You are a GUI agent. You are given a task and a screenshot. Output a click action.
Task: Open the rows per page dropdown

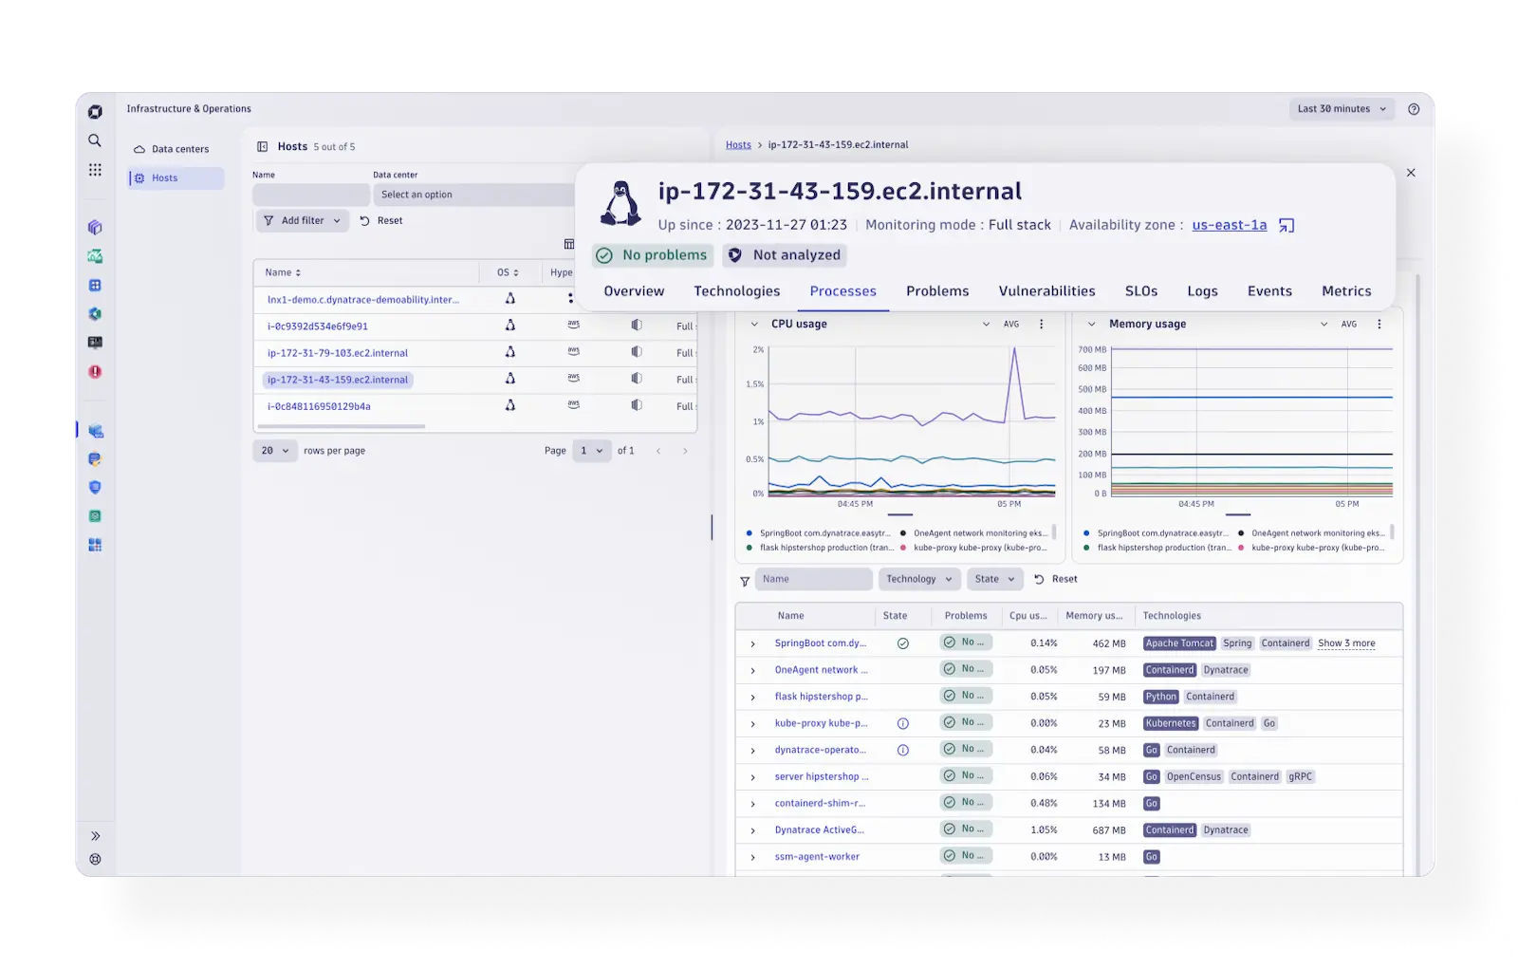(x=275, y=451)
